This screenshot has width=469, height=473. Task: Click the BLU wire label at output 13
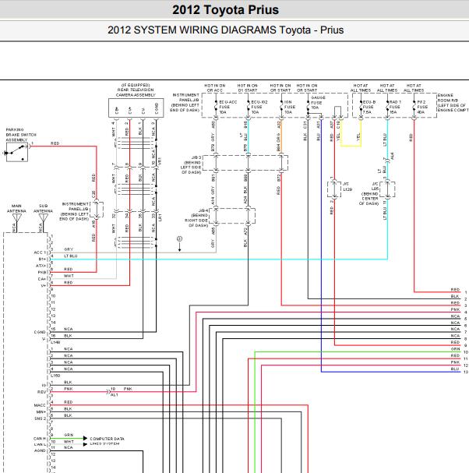coord(455,369)
